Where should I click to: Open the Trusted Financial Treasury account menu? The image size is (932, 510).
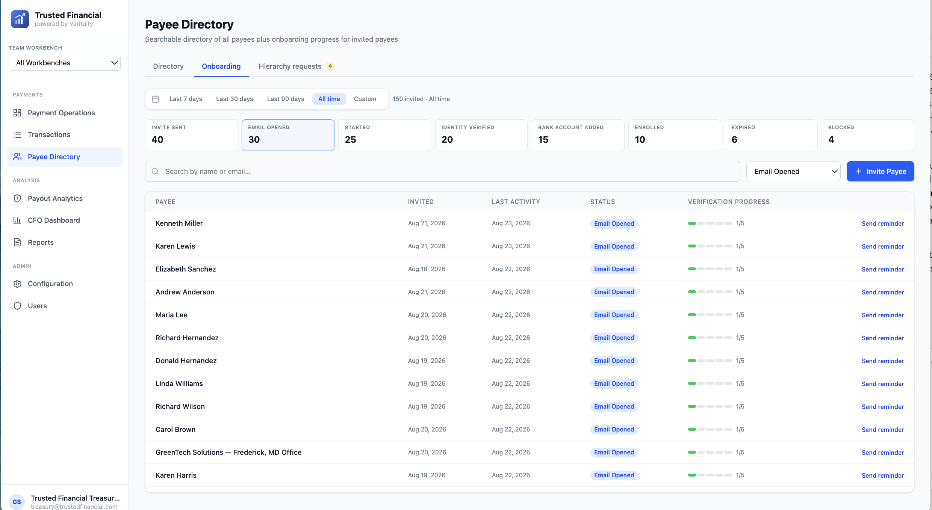[65, 502]
